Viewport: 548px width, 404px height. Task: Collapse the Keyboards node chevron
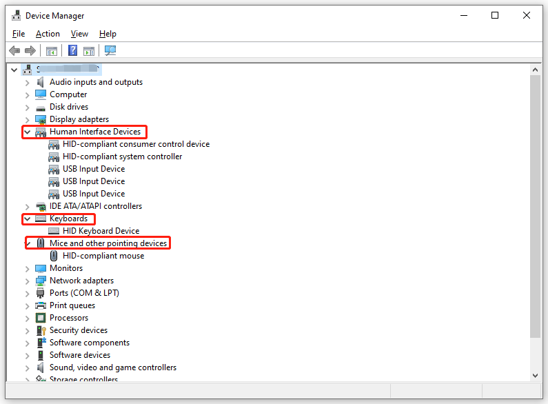(28, 219)
